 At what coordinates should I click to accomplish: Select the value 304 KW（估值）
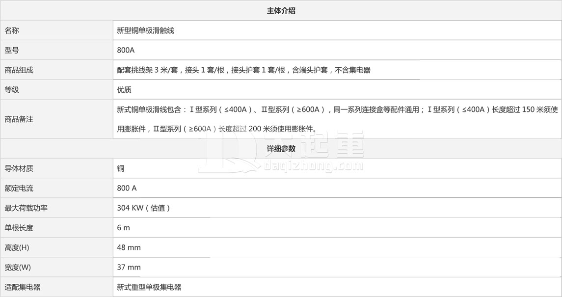[x=144, y=208]
